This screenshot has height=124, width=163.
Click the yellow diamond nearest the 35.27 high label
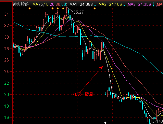click(x=63, y=8)
